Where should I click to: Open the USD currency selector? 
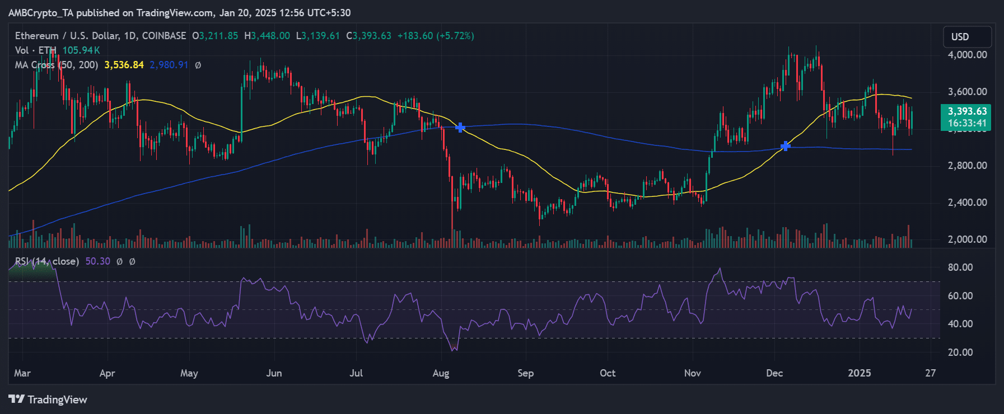(966, 37)
